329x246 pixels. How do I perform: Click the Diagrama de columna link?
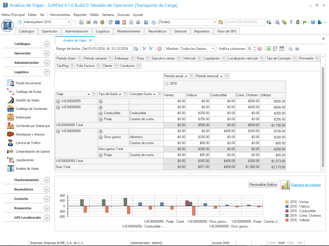pos(306,185)
